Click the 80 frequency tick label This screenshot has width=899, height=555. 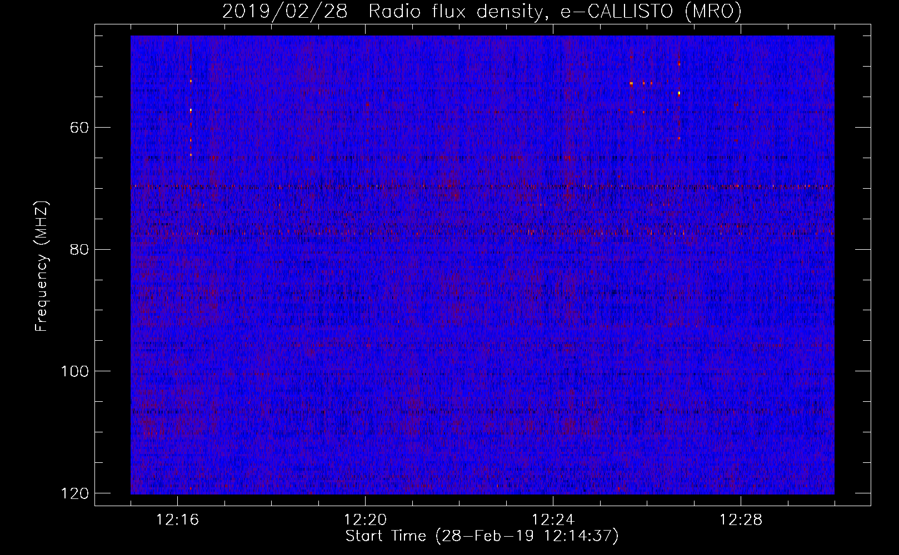click(79, 249)
